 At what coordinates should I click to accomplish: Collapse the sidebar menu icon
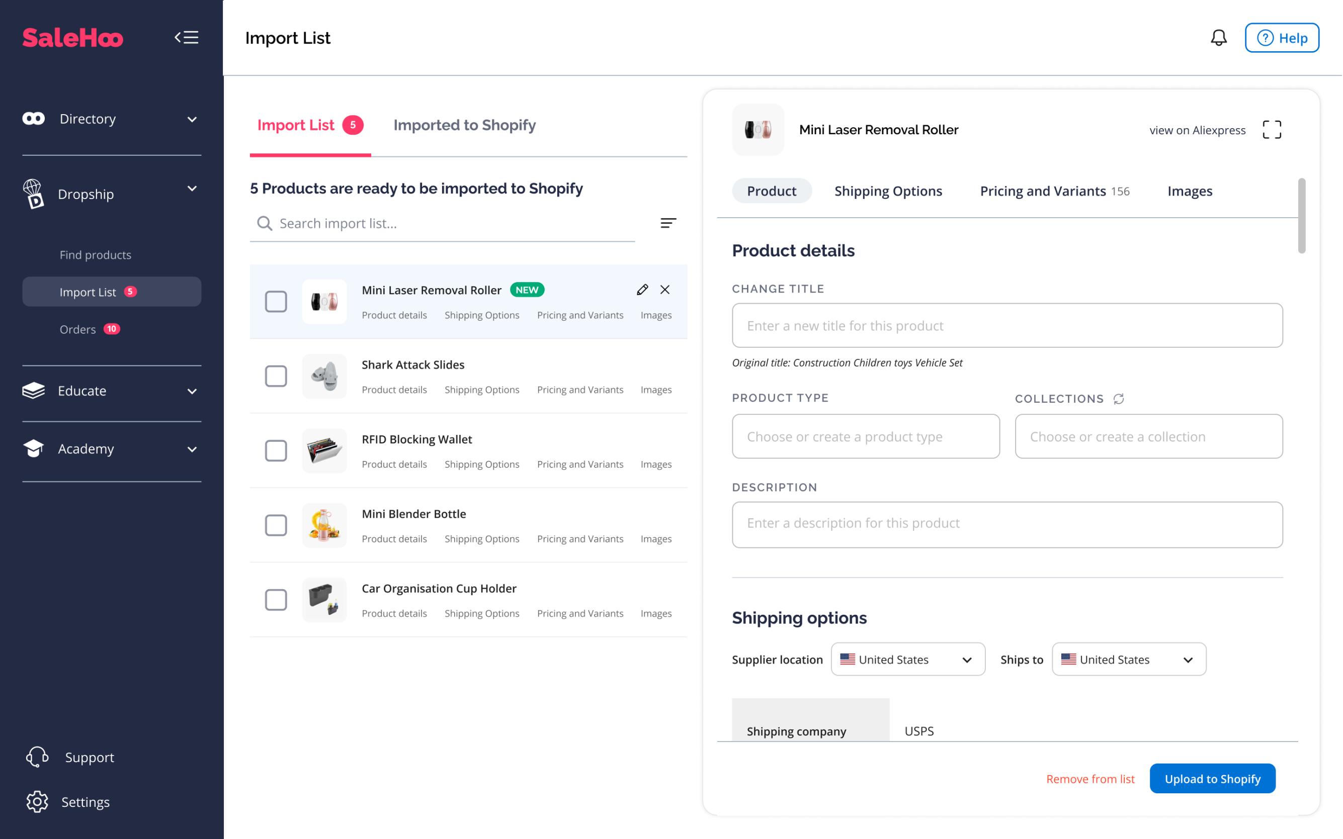pos(187,37)
